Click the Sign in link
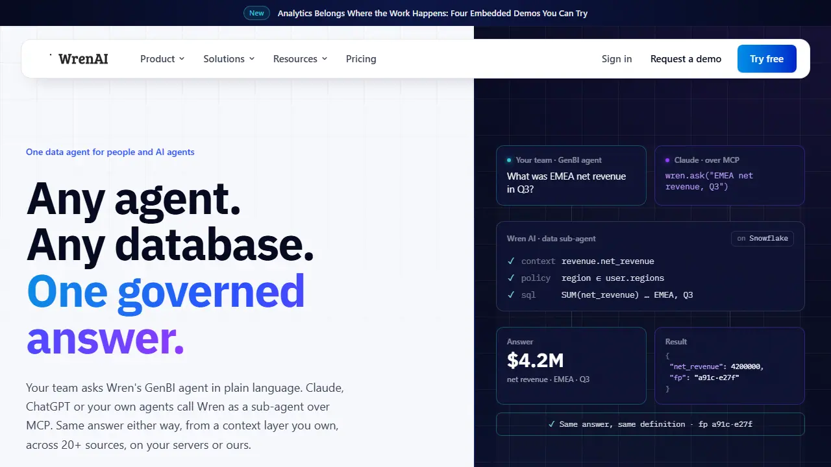Image resolution: width=831 pixels, height=467 pixels. [x=617, y=59]
